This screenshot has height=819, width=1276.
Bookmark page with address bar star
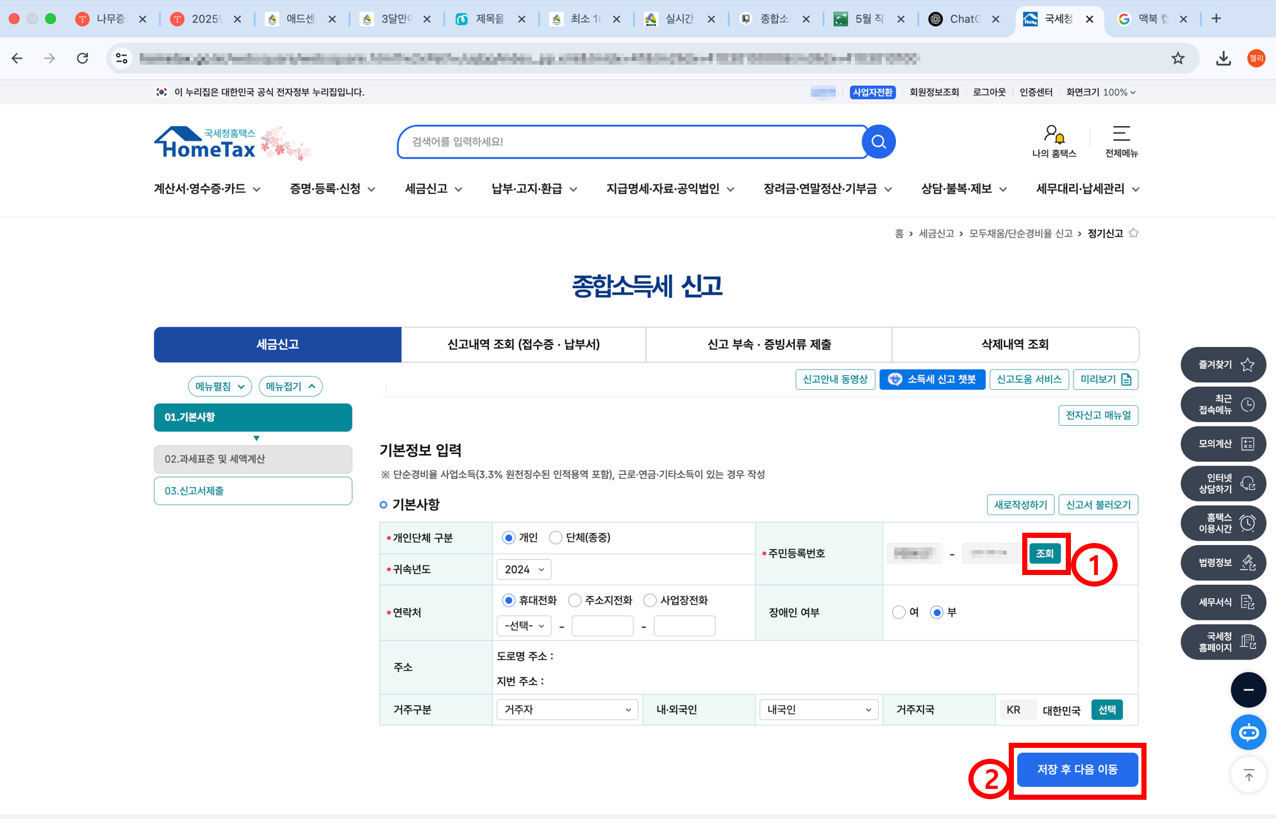pyautogui.click(x=1178, y=58)
